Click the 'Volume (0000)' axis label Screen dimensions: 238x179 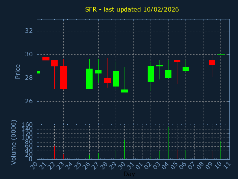pyautogui.click(x=14, y=142)
